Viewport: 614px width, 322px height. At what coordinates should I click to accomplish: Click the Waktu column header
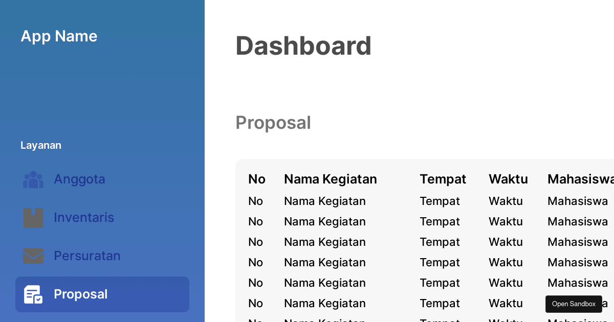[508, 179]
